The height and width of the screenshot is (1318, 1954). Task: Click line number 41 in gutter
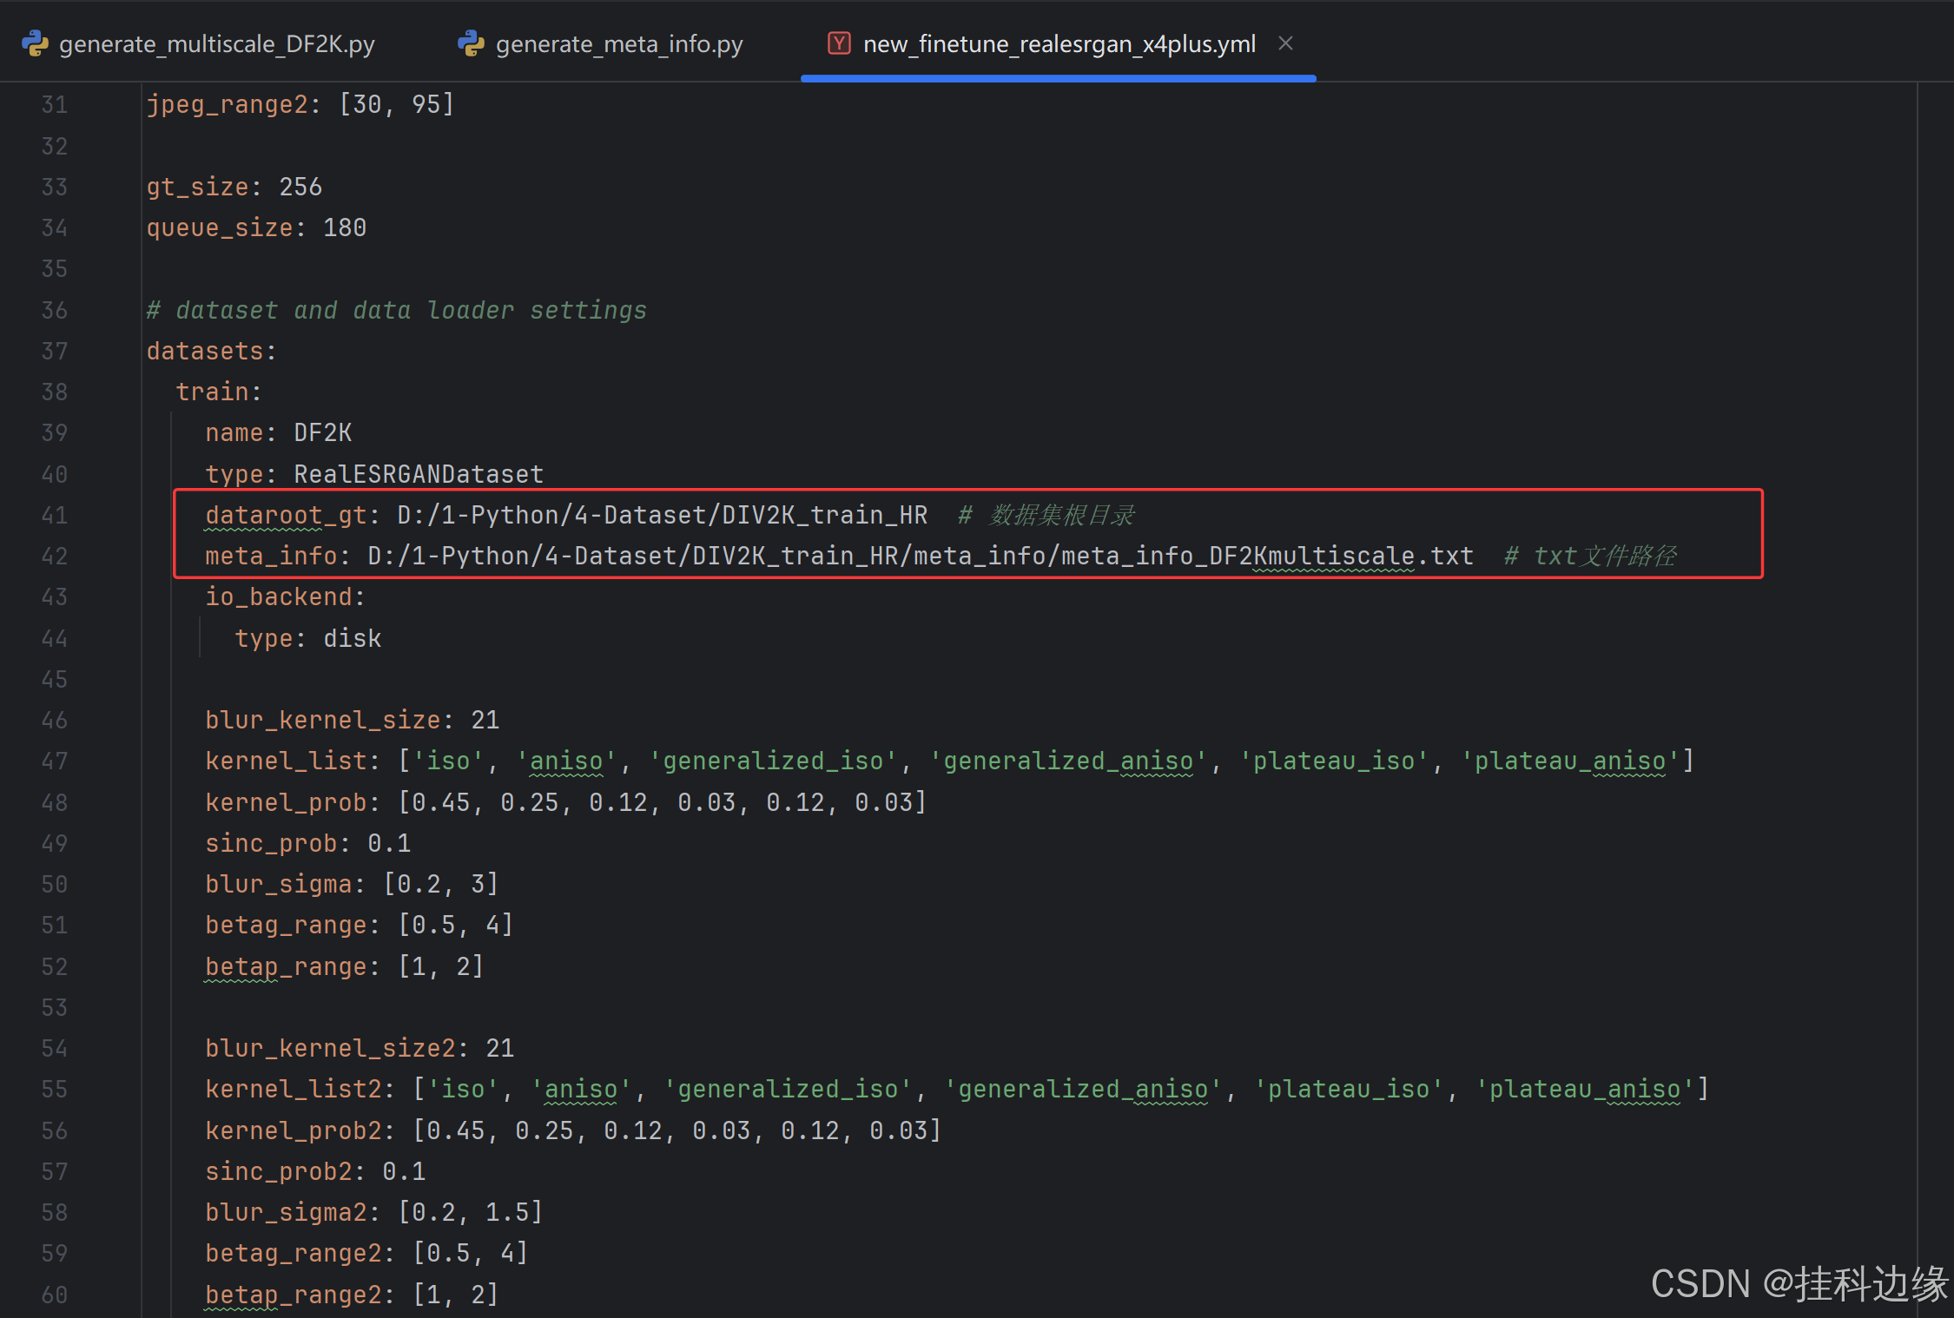(x=54, y=515)
